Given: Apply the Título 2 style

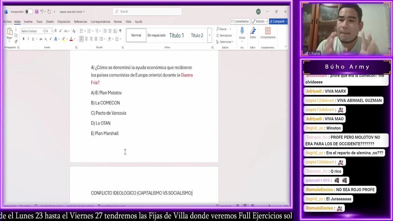Looking at the screenshot, I should coord(197,35).
